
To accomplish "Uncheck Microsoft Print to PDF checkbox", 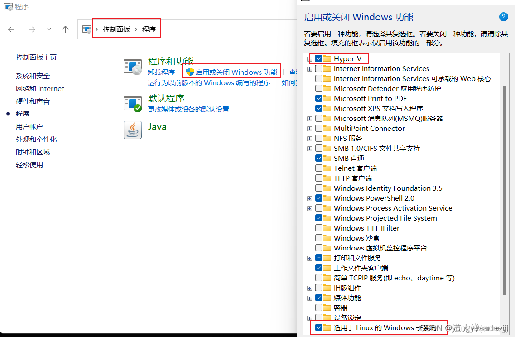I will 318,99.
